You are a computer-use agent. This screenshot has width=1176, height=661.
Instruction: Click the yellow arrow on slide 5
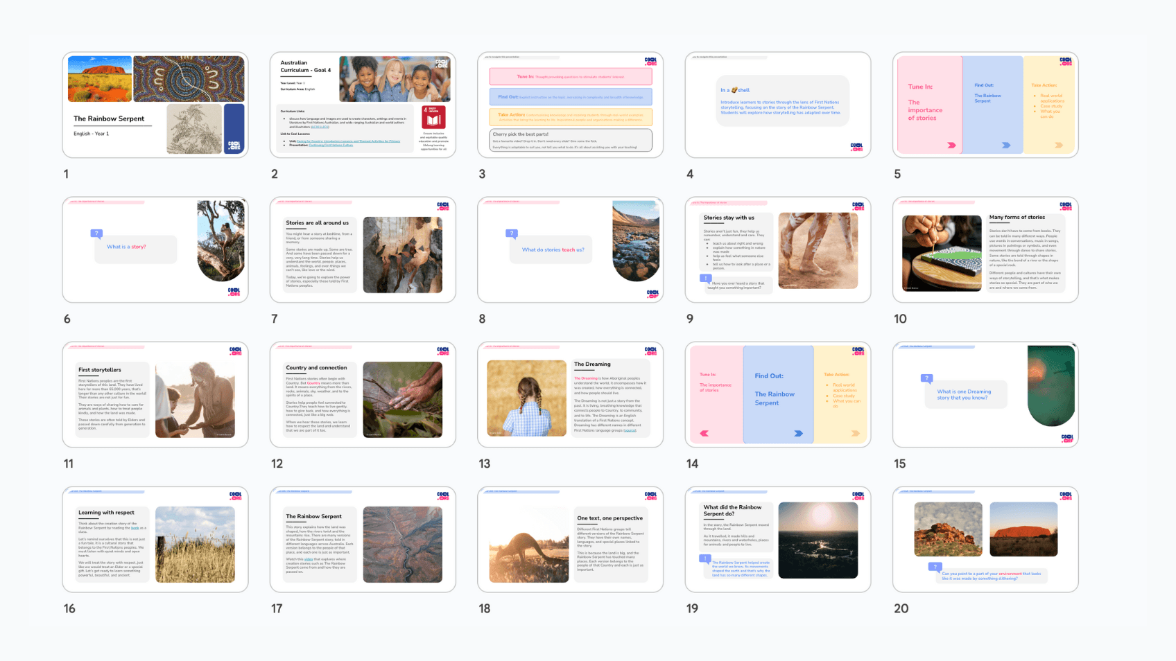click(1058, 146)
